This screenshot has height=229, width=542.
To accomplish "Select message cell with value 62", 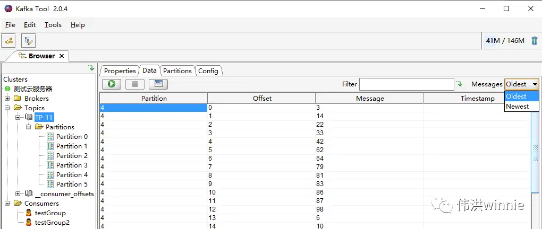I will 369,150.
